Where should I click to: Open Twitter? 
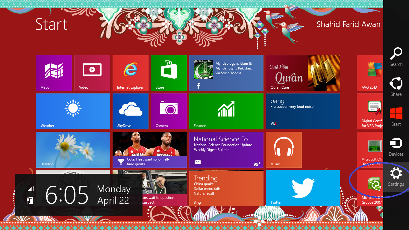(303, 188)
